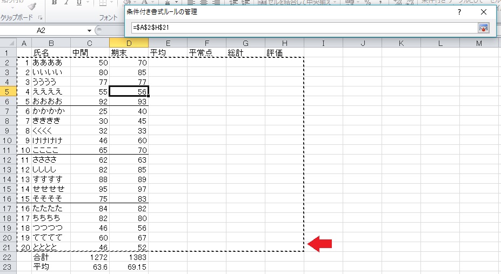Click the 氏名 header cell
Viewport: 501px width, 274px height.
[x=51, y=53]
